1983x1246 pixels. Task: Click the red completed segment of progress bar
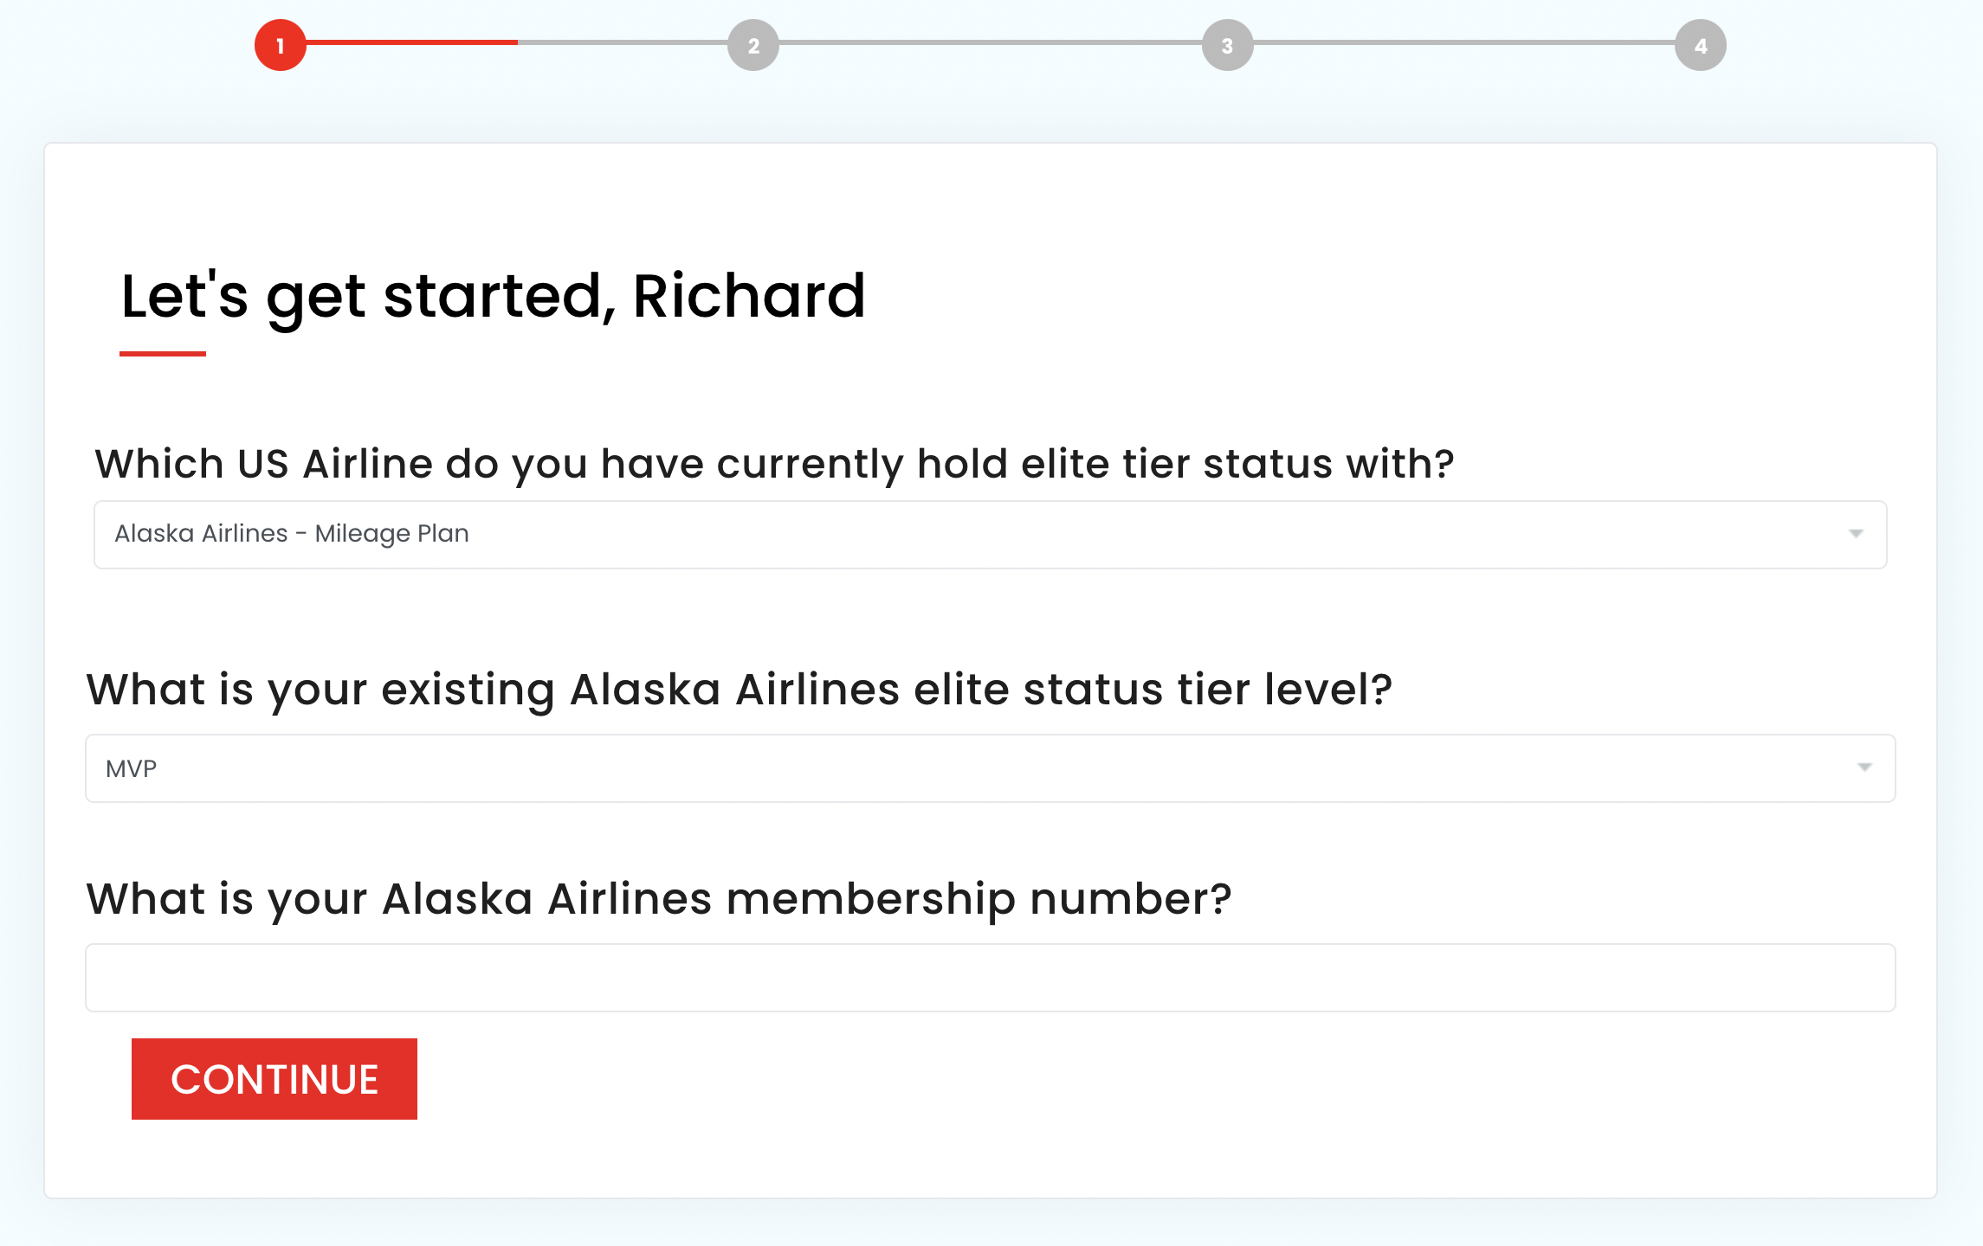pyautogui.click(x=412, y=42)
